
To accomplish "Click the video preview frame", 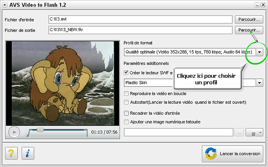I will pyautogui.click(x=63, y=83).
